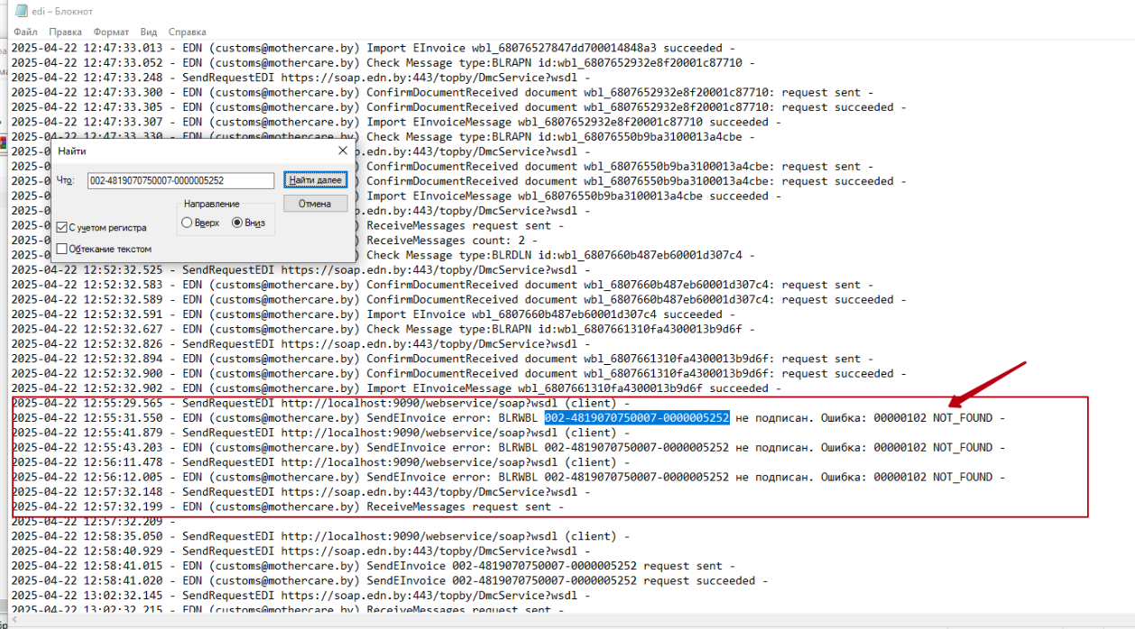
Task: Click the Что search text field
Action: coord(180,181)
